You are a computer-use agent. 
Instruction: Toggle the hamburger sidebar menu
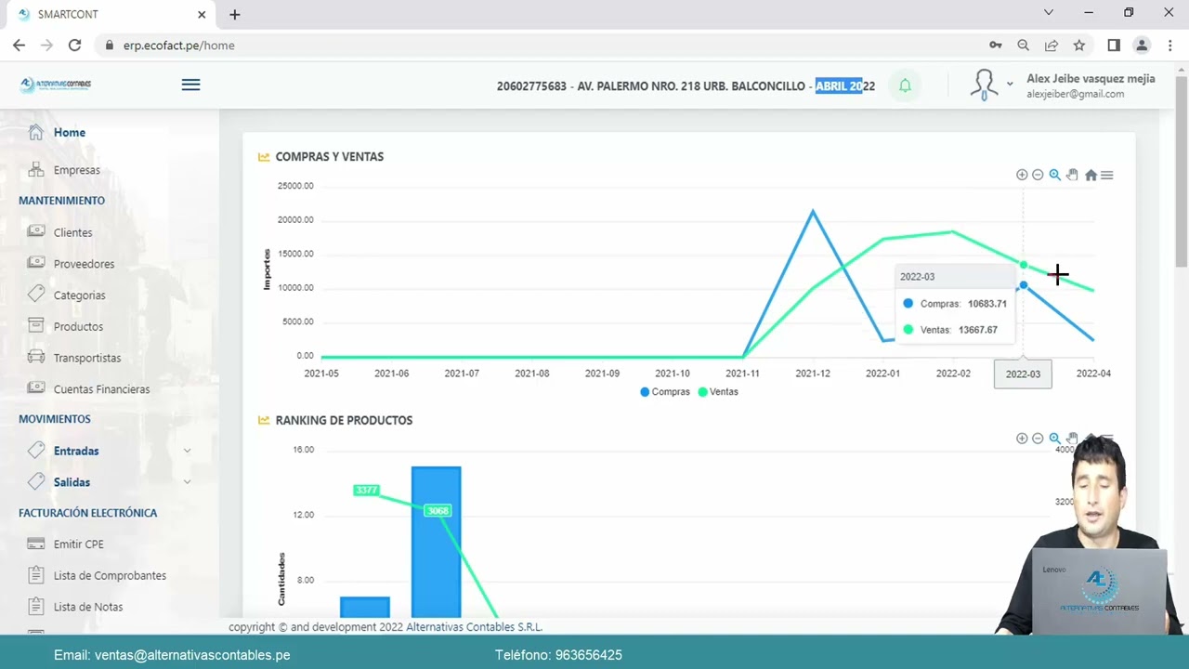click(x=190, y=85)
